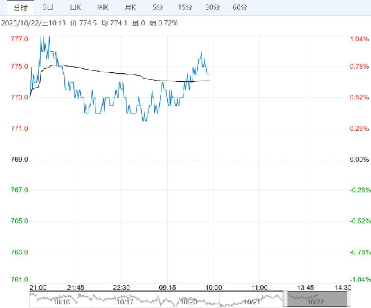Click the 21:00 time axis label
Screen dimensions: 371x308
(x=37, y=288)
